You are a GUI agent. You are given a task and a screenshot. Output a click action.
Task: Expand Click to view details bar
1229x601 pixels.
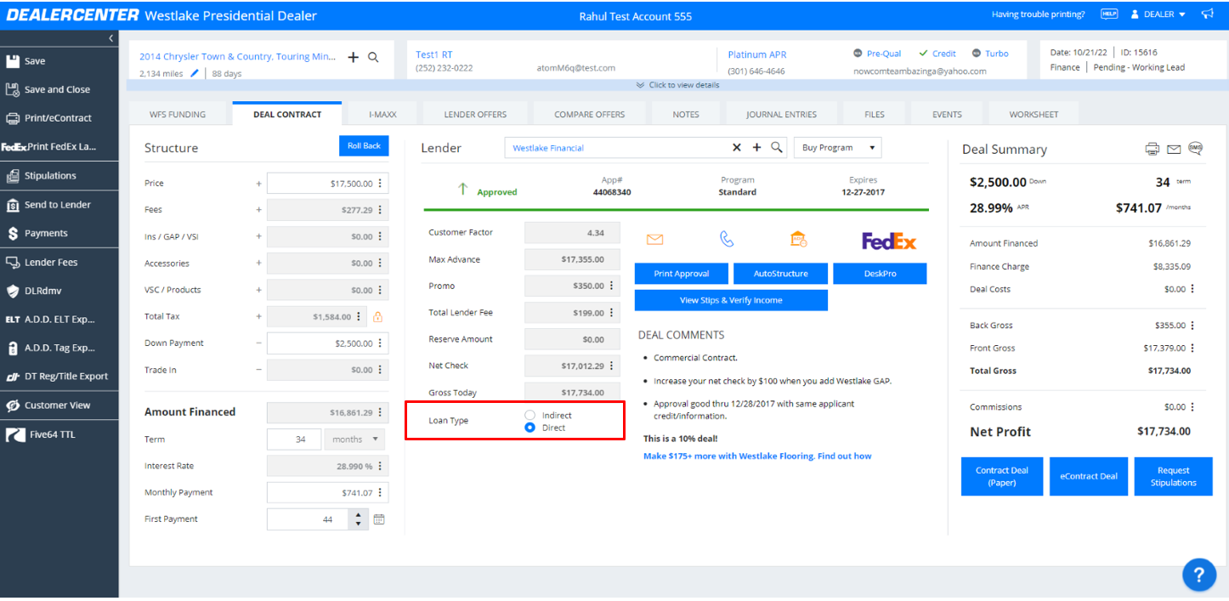tap(677, 85)
